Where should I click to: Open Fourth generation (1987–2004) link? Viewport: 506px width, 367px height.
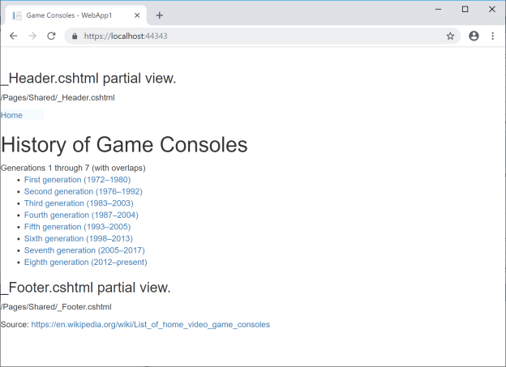click(81, 215)
